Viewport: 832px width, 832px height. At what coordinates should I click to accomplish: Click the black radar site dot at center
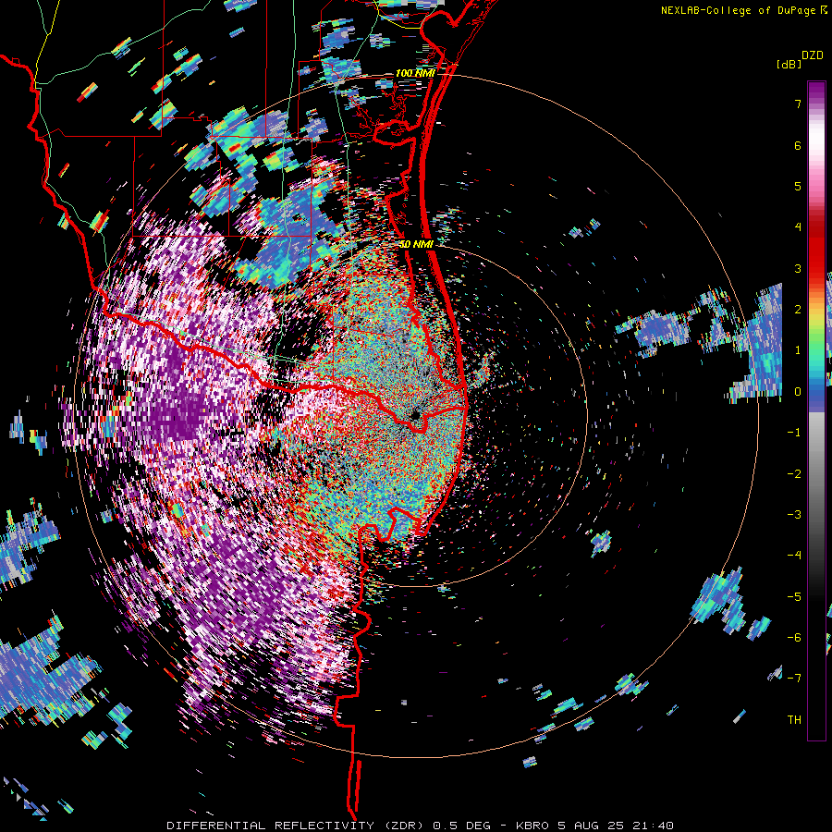click(414, 415)
